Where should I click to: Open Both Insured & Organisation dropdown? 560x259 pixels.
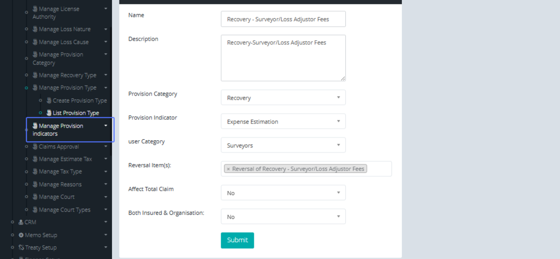(x=283, y=217)
